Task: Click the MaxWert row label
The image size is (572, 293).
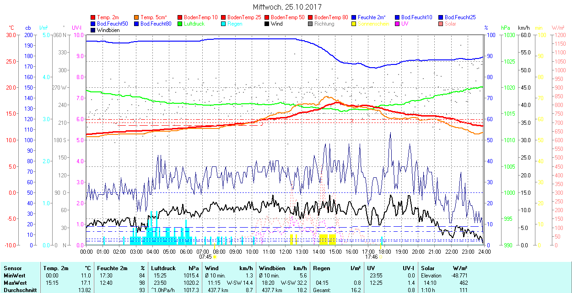Action: pos(15,283)
